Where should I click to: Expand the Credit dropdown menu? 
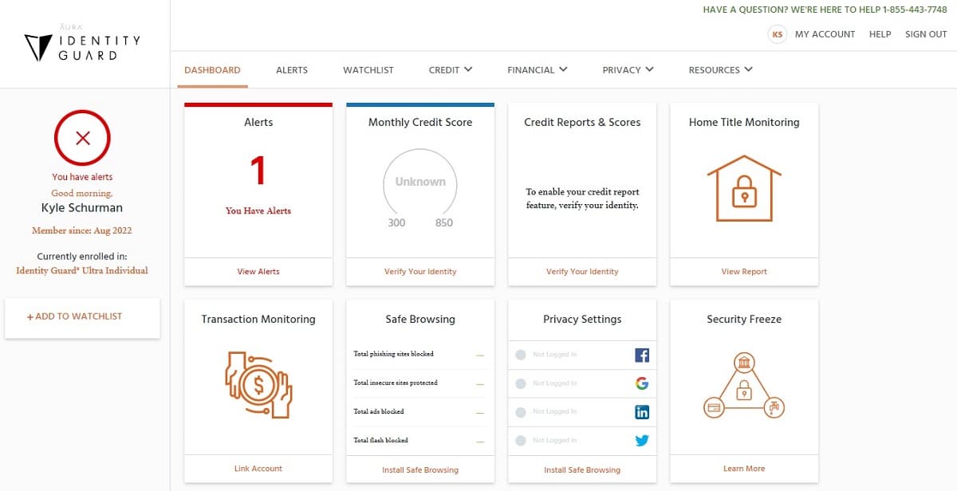451,70
